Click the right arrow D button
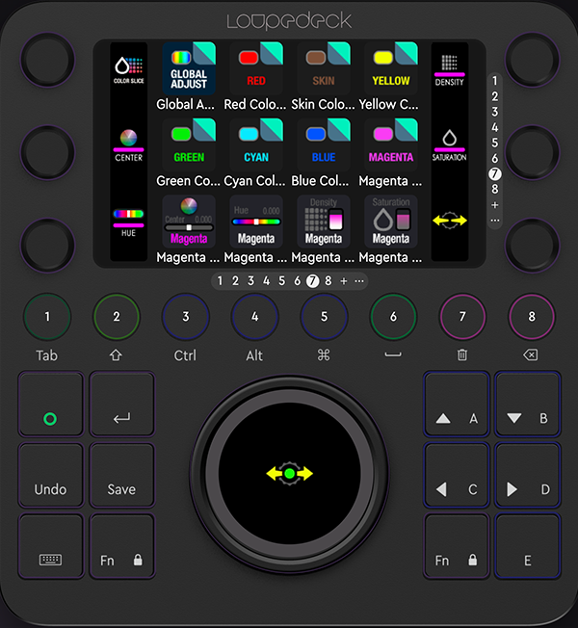The height and width of the screenshot is (628, 578). point(528,475)
